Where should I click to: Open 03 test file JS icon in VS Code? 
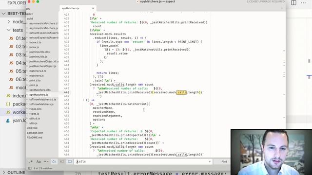coord(11,55)
